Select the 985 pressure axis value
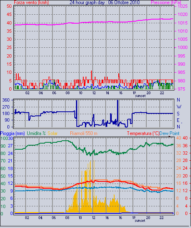The height and width of the screenshot is (228, 191). 181,72
